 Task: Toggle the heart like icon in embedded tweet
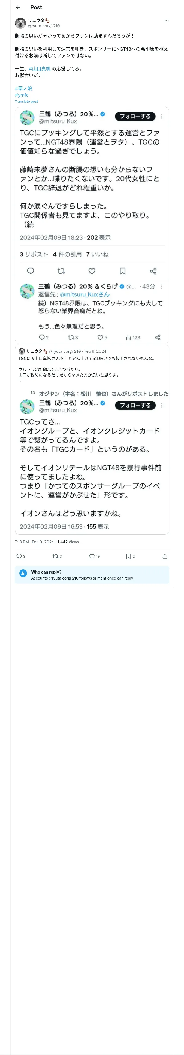92,271
